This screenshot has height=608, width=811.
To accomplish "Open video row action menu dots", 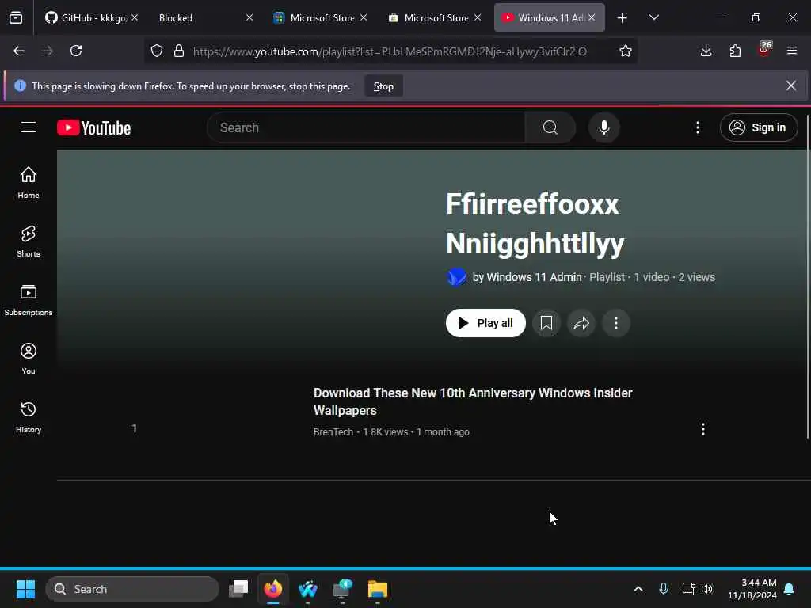I will coord(703,429).
